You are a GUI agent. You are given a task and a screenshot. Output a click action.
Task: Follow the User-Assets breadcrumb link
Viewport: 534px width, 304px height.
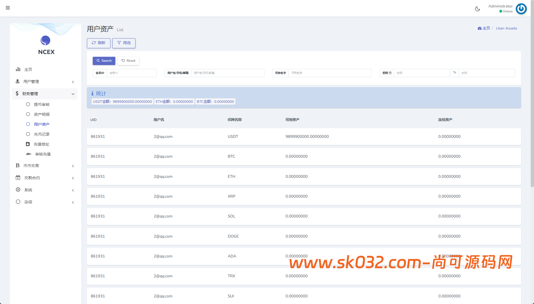pyautogui.click(x=506, y=28)
